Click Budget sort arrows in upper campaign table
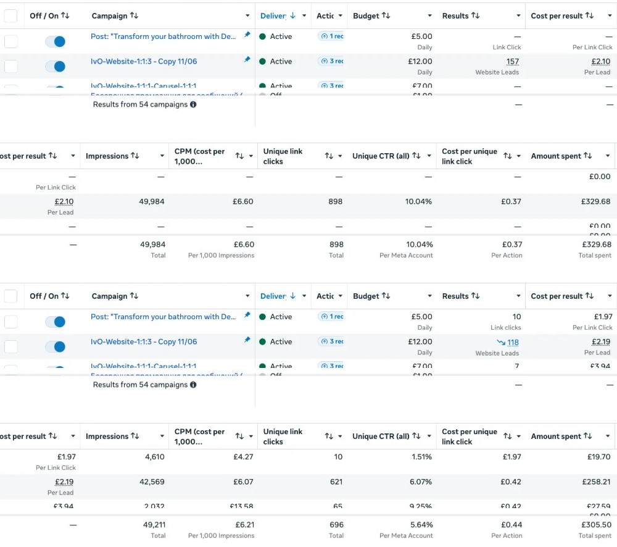 [386, 16]
